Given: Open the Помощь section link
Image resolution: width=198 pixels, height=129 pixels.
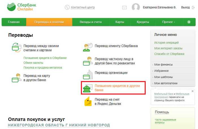Looking at the screenshot, I should [x=162, y=112].
